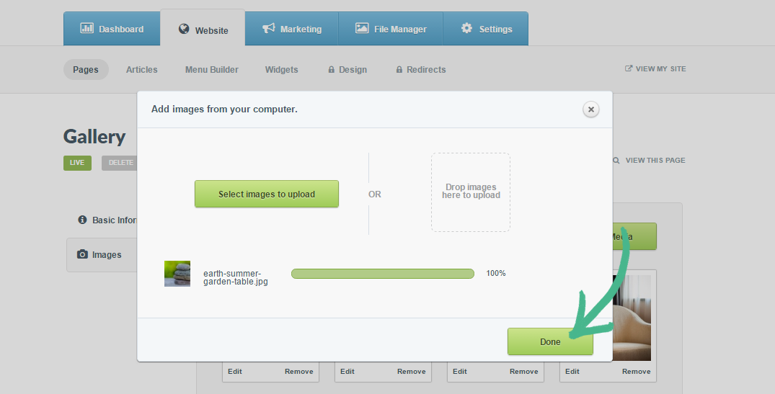Switch to the Menu Builder tab
The width and height of the screenshot is (775, 394).
211,70
